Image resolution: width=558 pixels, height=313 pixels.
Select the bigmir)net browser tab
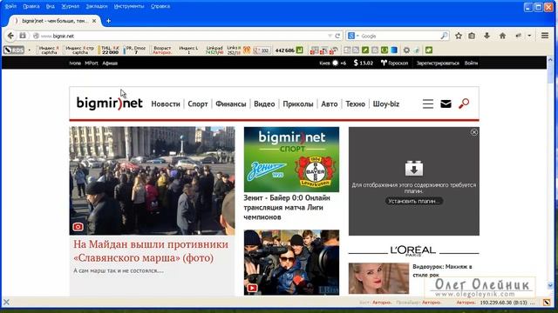click(54, 21)
